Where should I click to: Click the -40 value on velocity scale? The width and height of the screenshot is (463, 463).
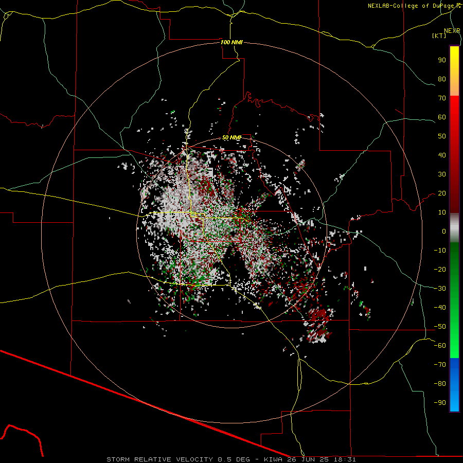click(440, 308)
